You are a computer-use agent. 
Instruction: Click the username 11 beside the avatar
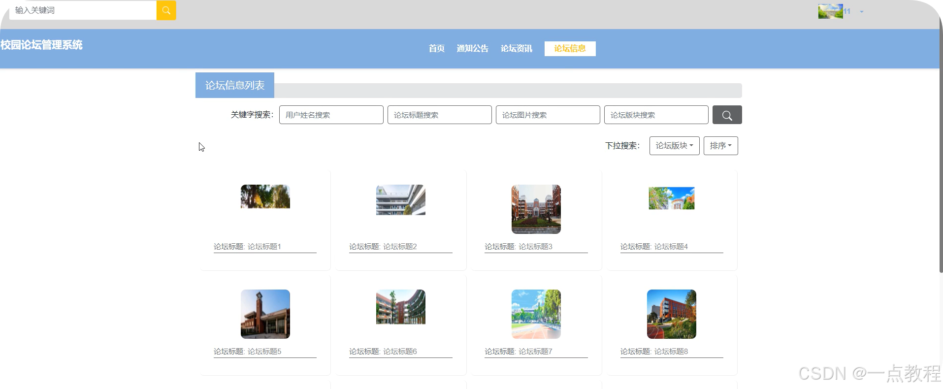pos(847,11)
